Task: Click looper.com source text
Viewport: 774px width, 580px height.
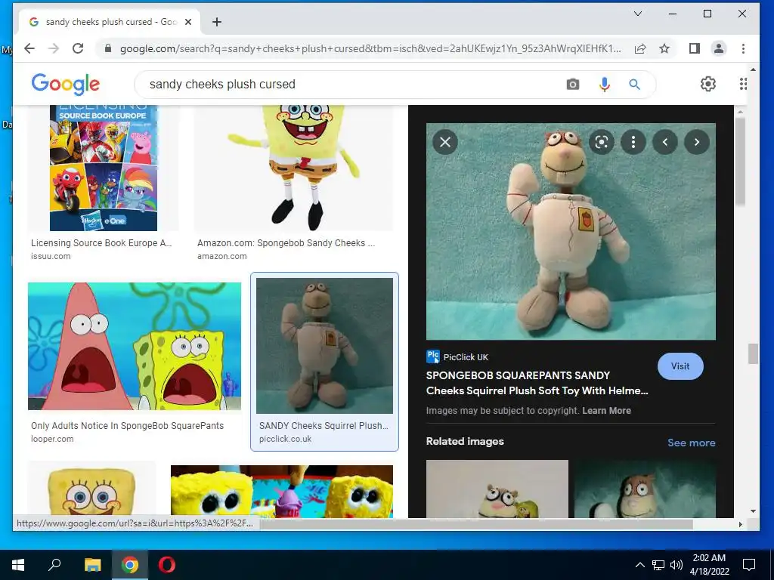Action: (52, 439)
